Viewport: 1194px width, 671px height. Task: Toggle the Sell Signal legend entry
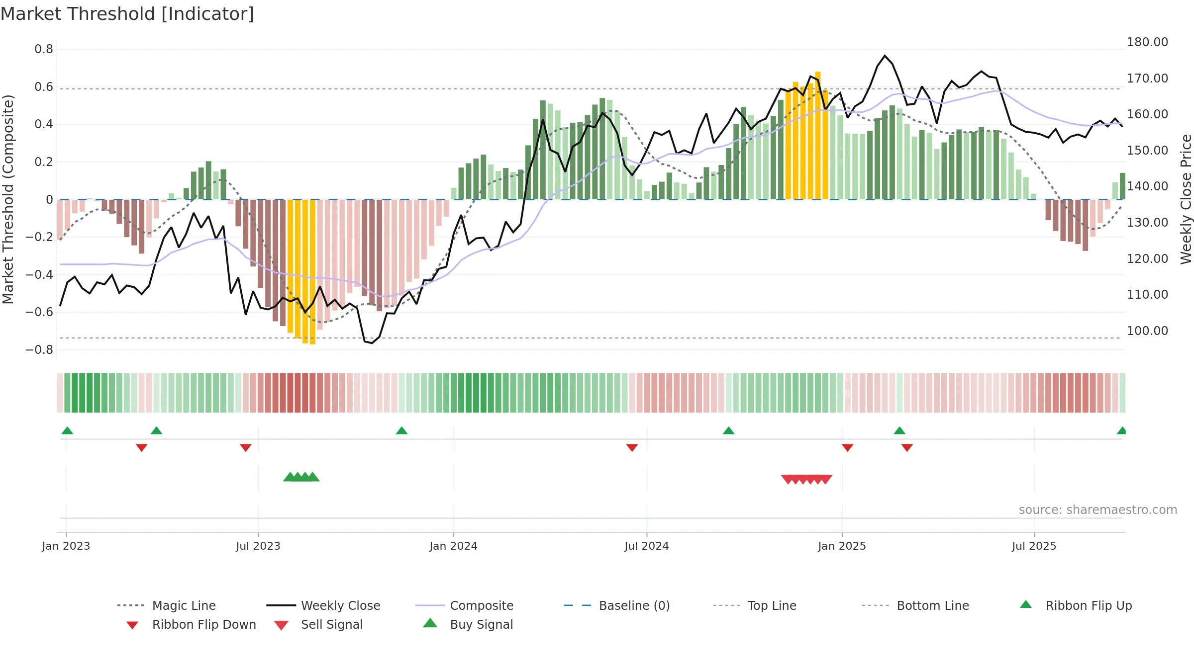click(x=318, y=624)
